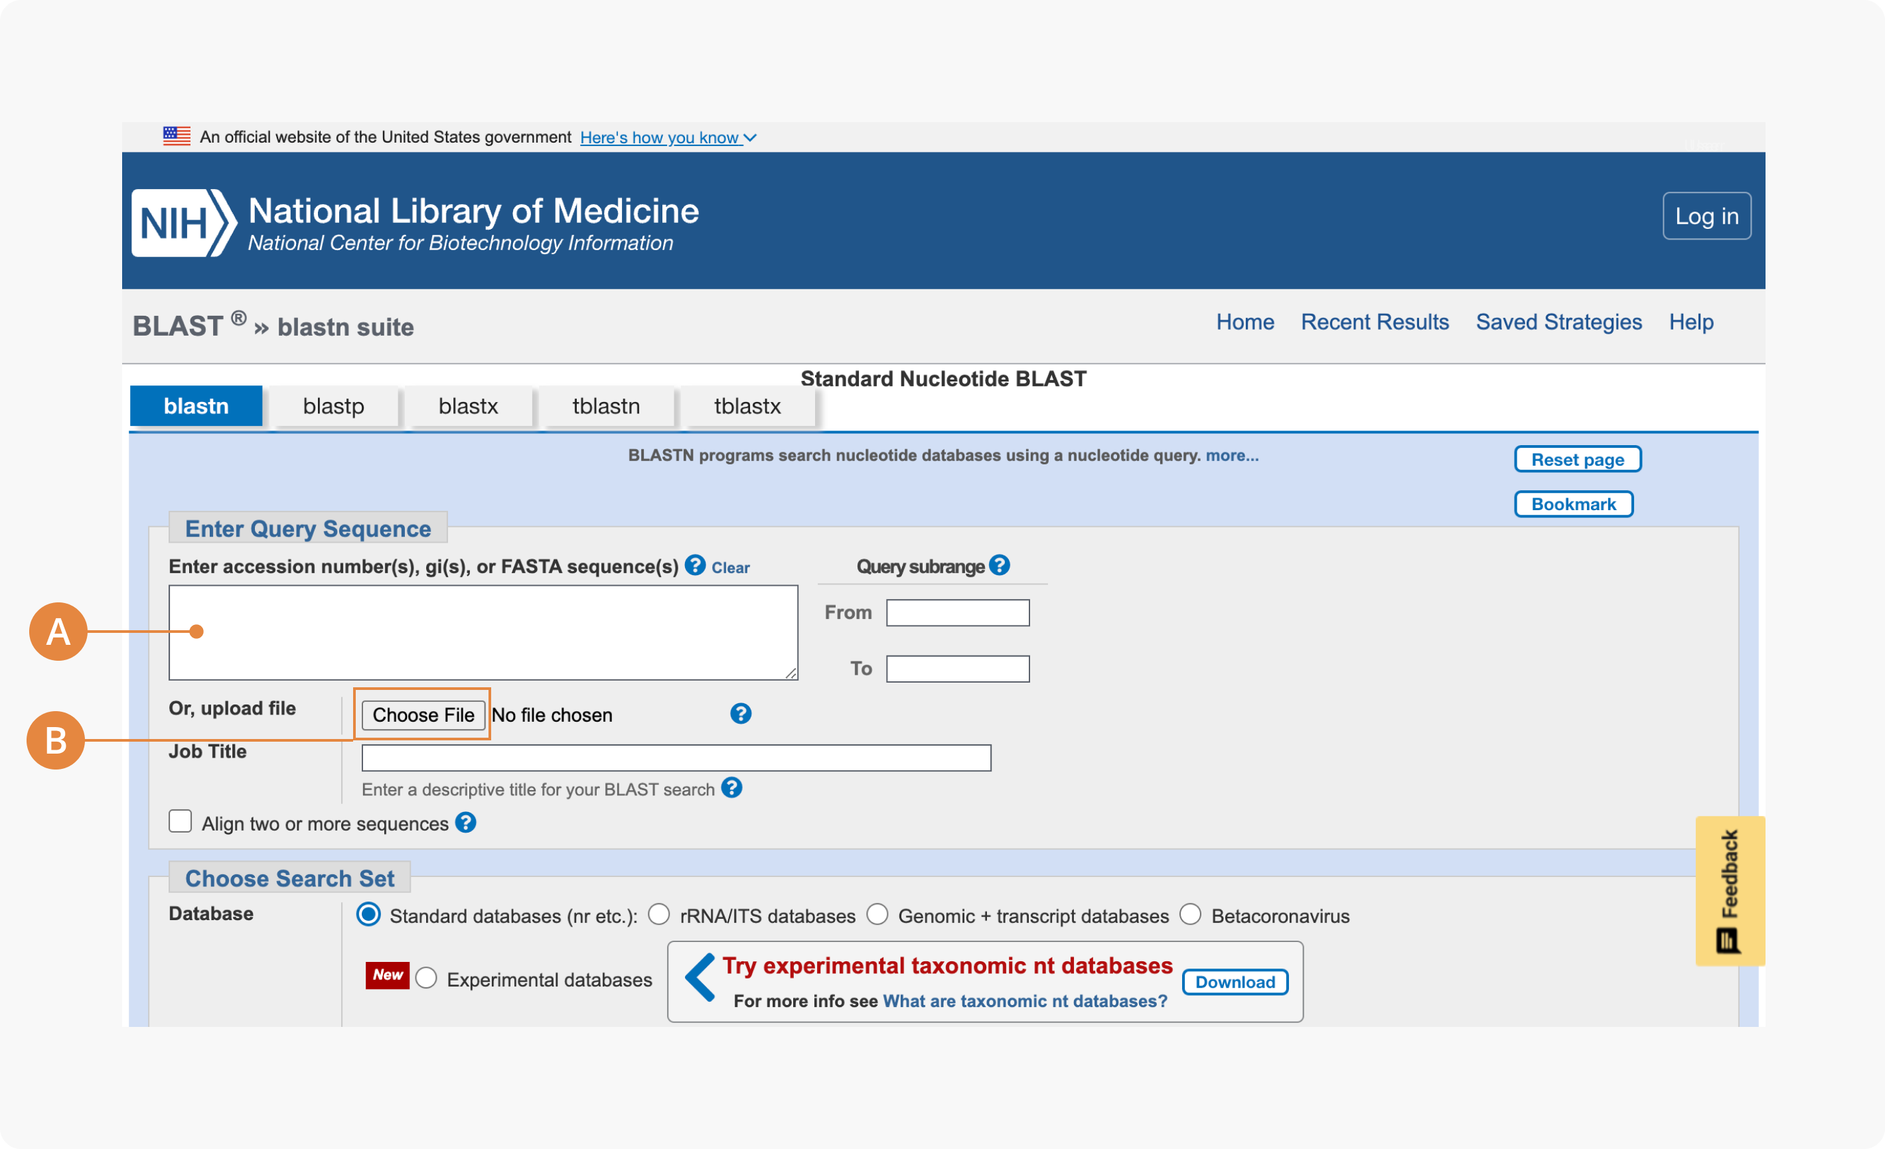Click the Reset page button
Viewport: 1885px width, 1149px height.
(x=1577, y=460)
